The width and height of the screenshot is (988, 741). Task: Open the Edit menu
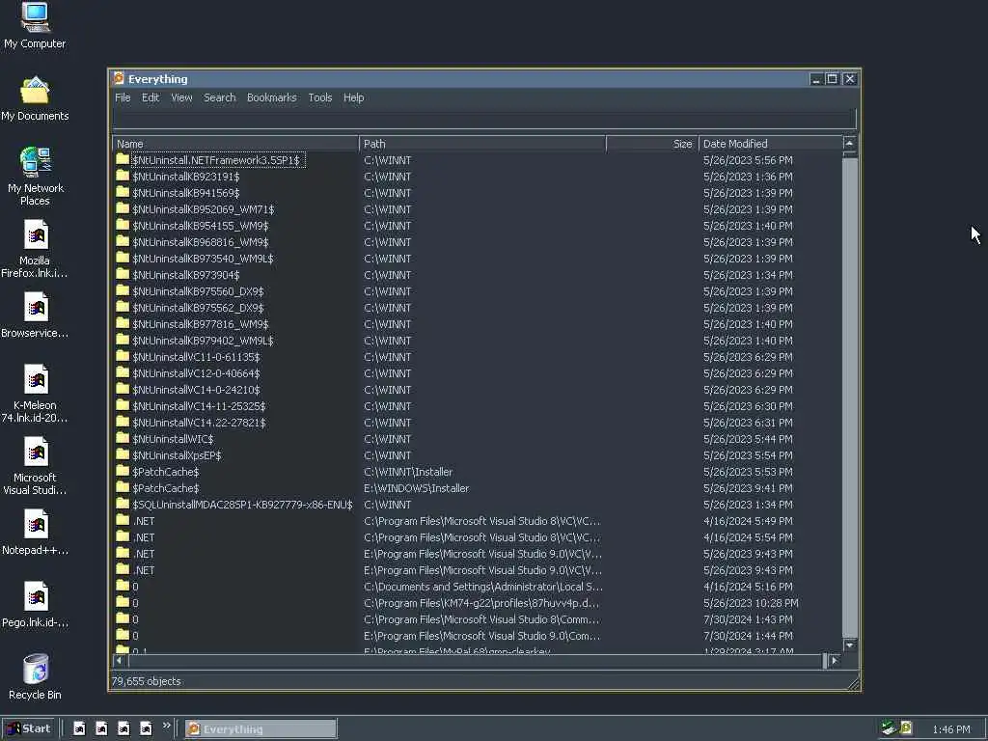151,97
